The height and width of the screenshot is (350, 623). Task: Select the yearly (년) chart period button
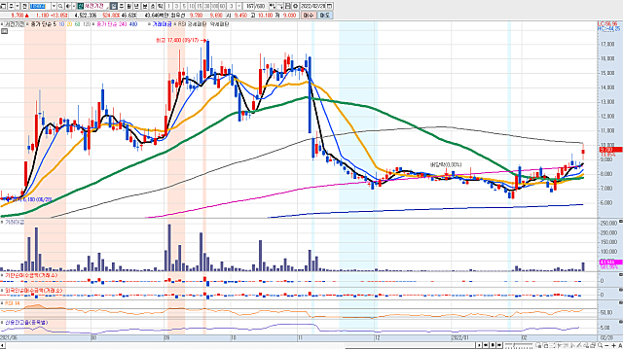[135, 6]
